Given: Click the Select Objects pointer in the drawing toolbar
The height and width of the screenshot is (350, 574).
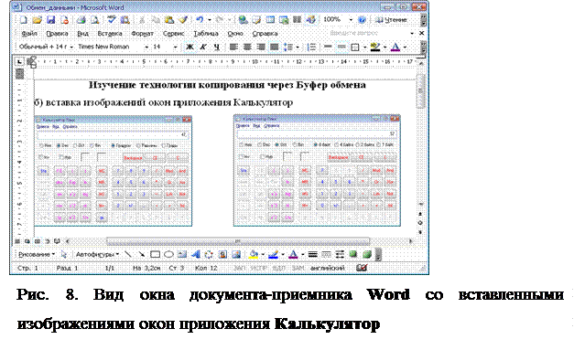Looking at the screenshot, I should (x=64, y=254).
